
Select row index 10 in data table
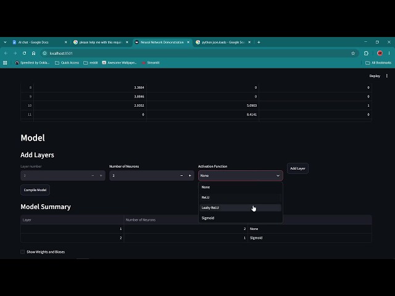click(27, 105)
